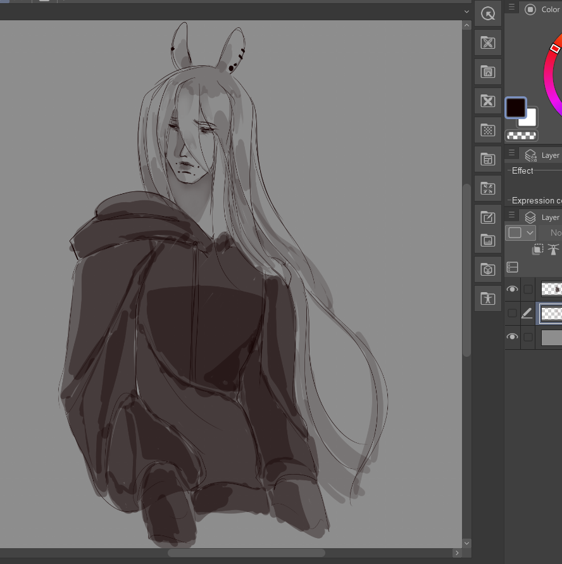Tick the bottom paper layer's checkbox
The width and height of the screenshot is (562, 564).
tap(528, 337)
